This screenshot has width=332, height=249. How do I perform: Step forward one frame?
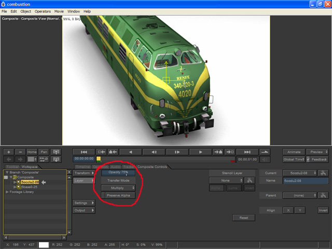pyautogui.click(x=177, y=151)
